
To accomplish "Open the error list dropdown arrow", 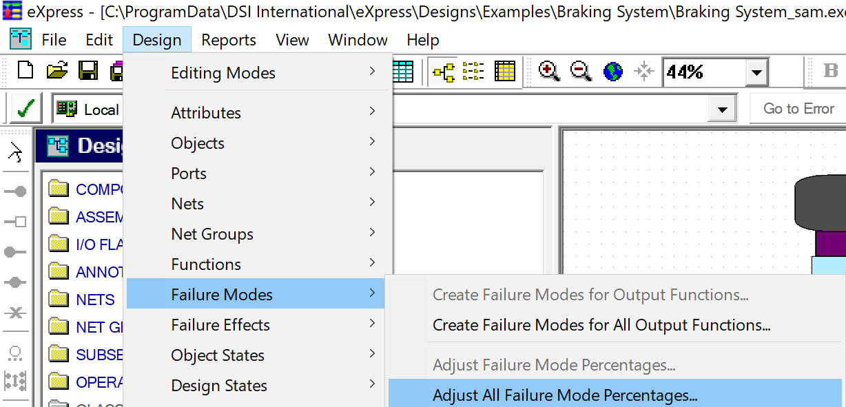I will point(722,109).
